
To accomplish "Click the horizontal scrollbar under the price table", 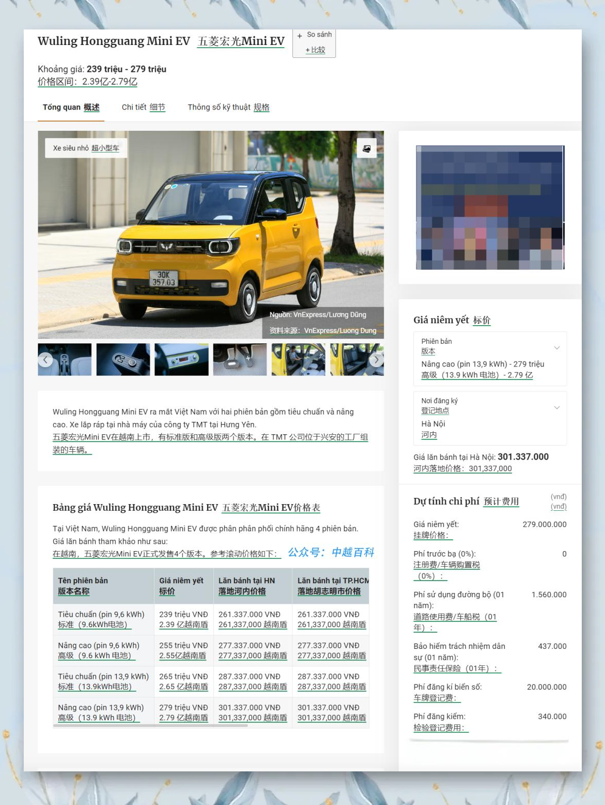I will (150, 726).
